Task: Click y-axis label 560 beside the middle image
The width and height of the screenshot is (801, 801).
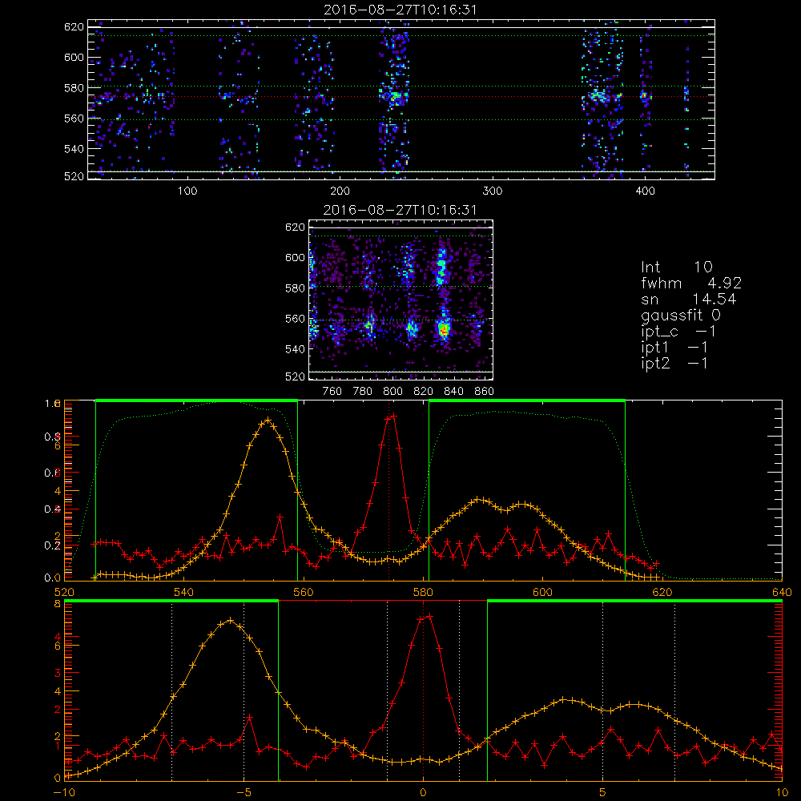Action: click(295, 319)
